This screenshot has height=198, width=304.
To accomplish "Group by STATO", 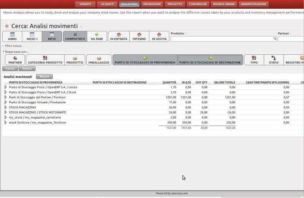I will (274, 60).
